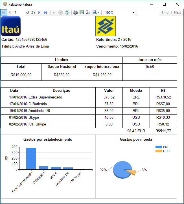Open the page setup dialog

click(88, 12)
